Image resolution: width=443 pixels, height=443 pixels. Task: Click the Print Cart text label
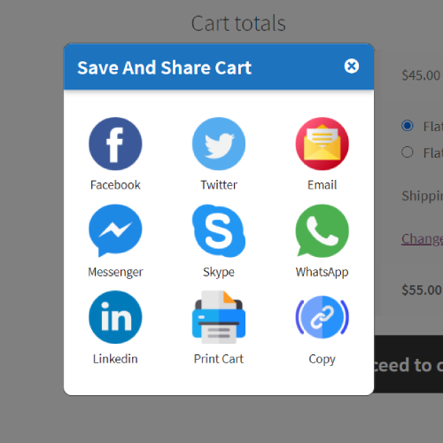(219, 359)
